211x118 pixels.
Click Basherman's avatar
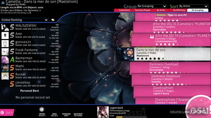pyautogui.click(x=5, y=60)
